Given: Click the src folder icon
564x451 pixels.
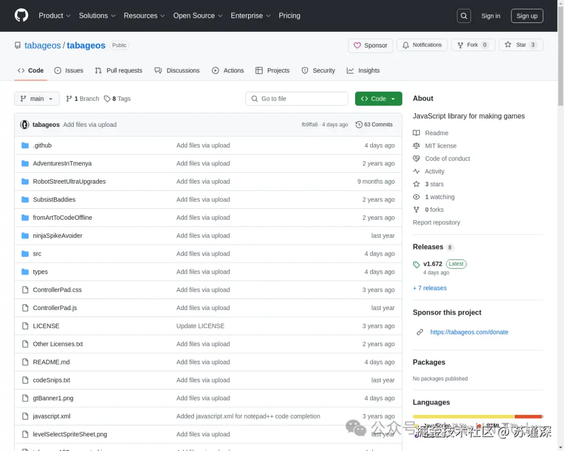Looking at the screenshot, I should 25,254.
